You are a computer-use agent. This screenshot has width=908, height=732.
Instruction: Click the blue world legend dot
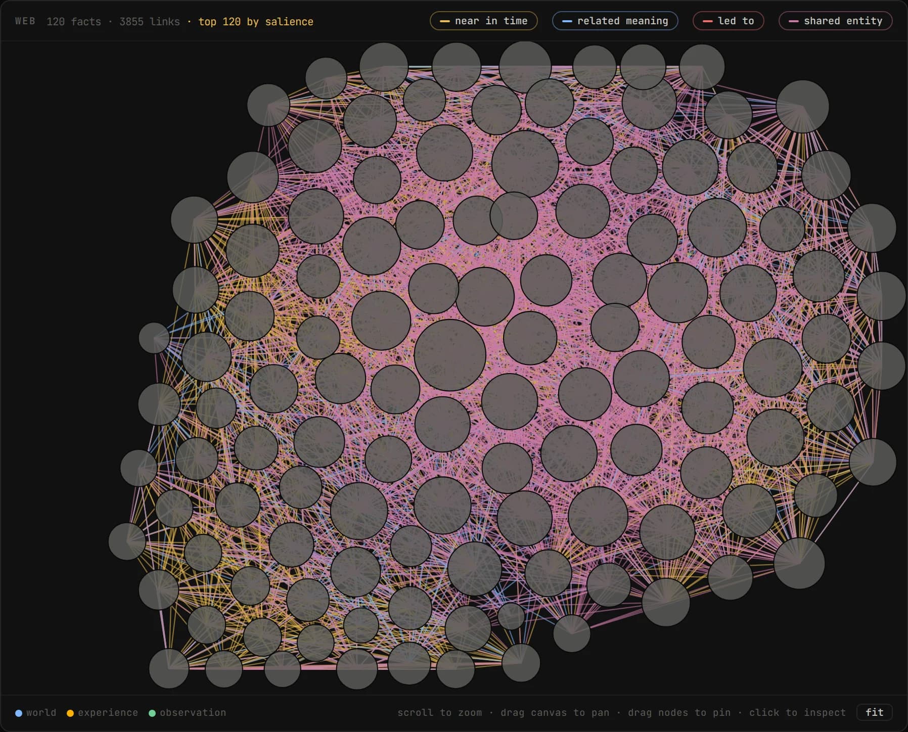pos(19,713)
